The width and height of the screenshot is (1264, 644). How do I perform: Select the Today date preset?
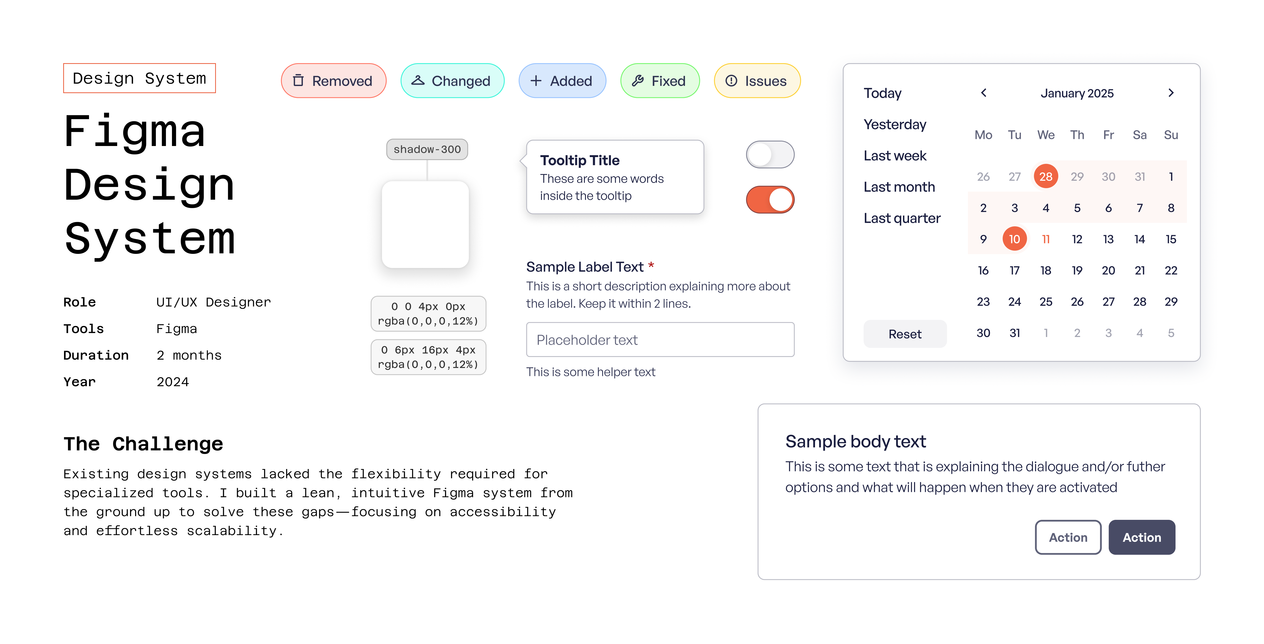(882, 93)
